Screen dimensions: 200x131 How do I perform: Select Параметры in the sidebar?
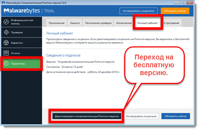tap(22, 63)
